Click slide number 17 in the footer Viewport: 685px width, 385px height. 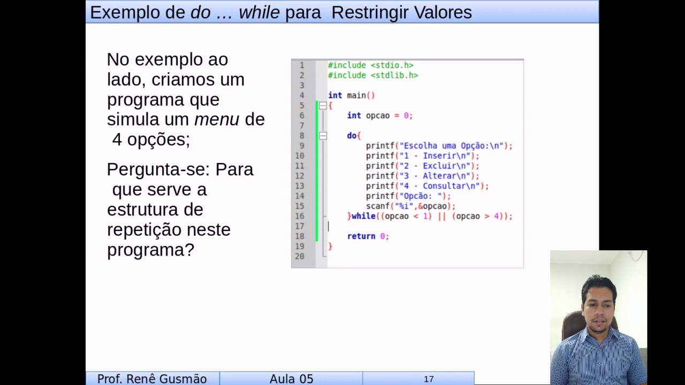tap(429, 379)
